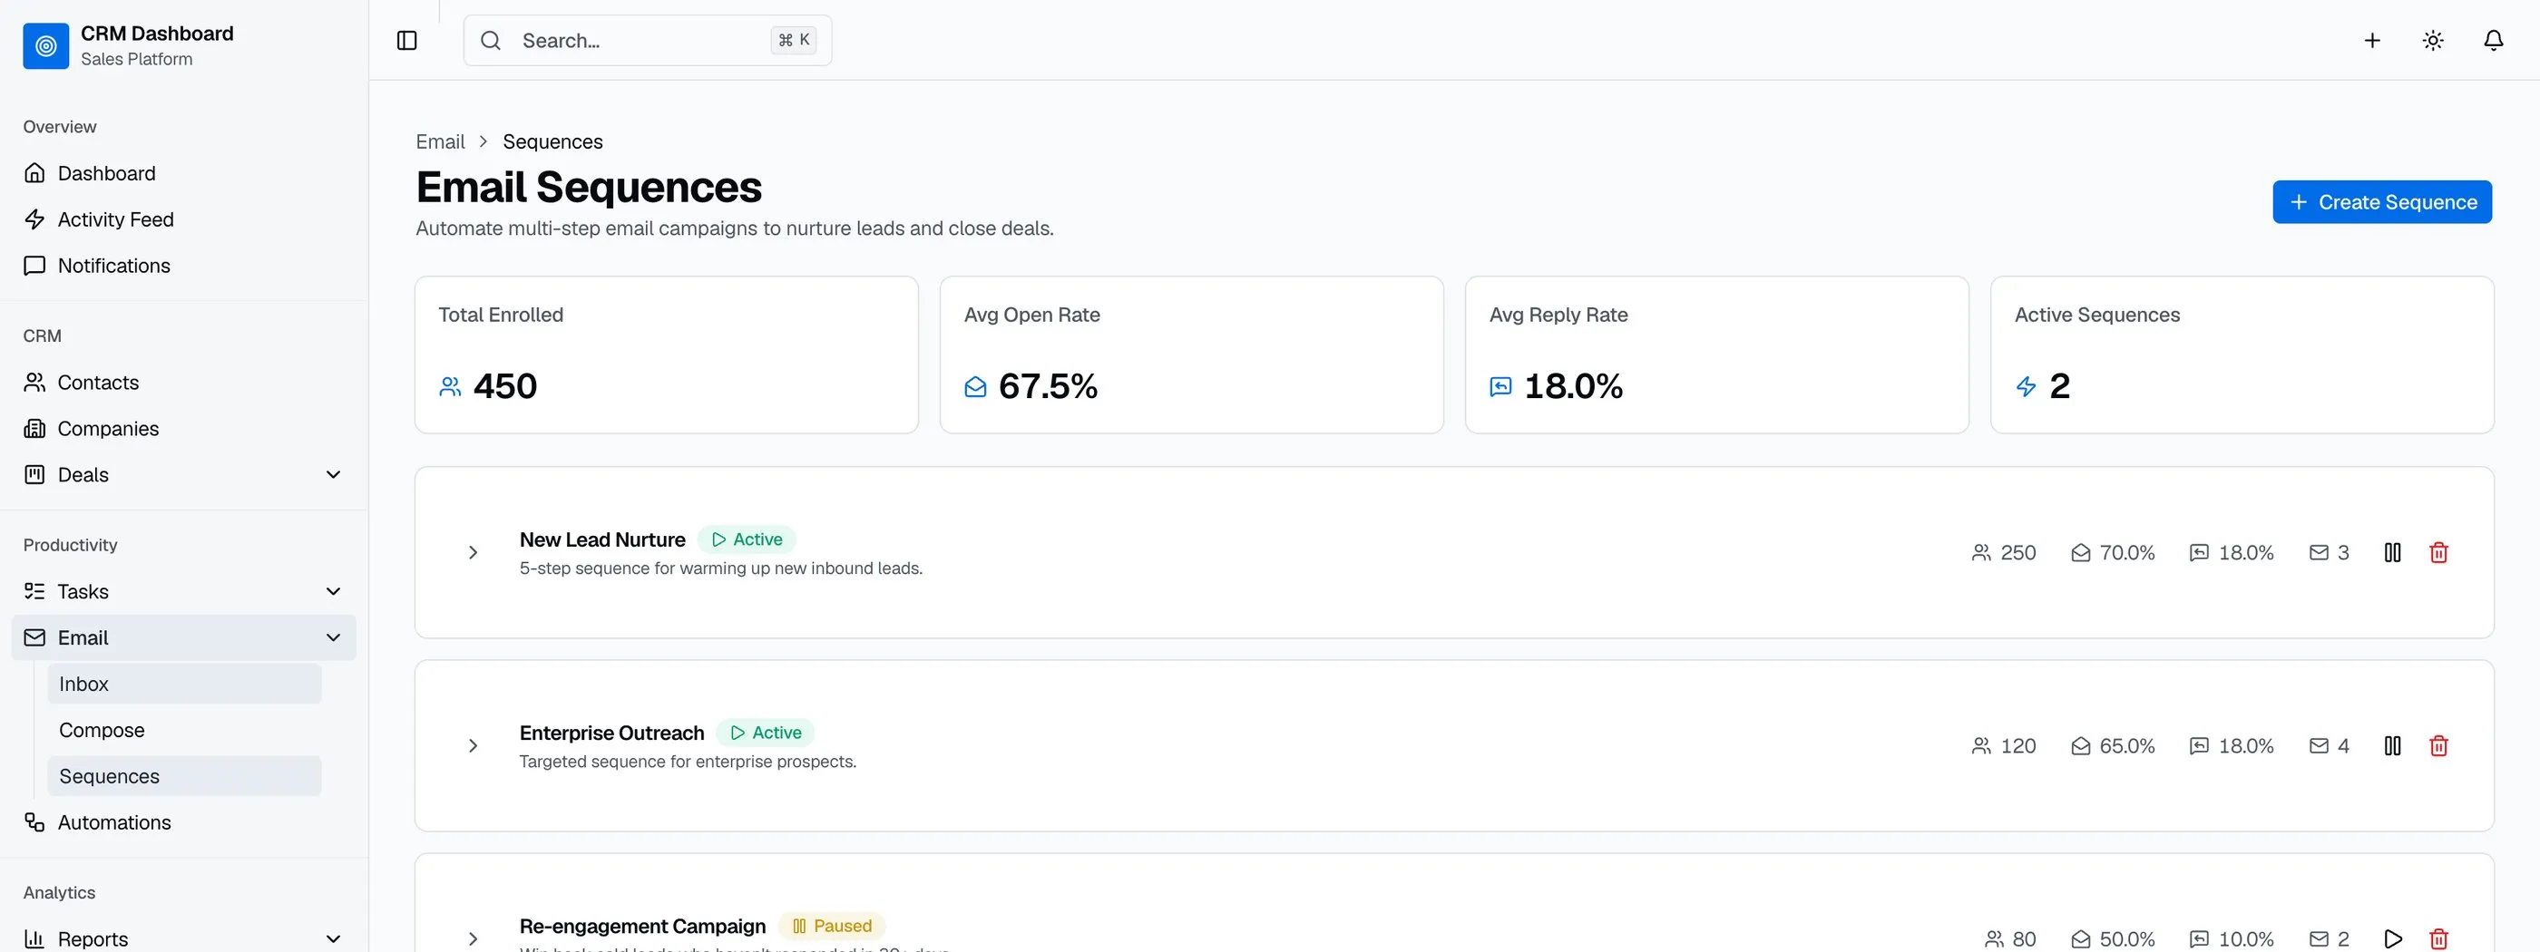Click the Sequences breadcrumb
Screen dimensions: 2540x952
pos(552,142)
